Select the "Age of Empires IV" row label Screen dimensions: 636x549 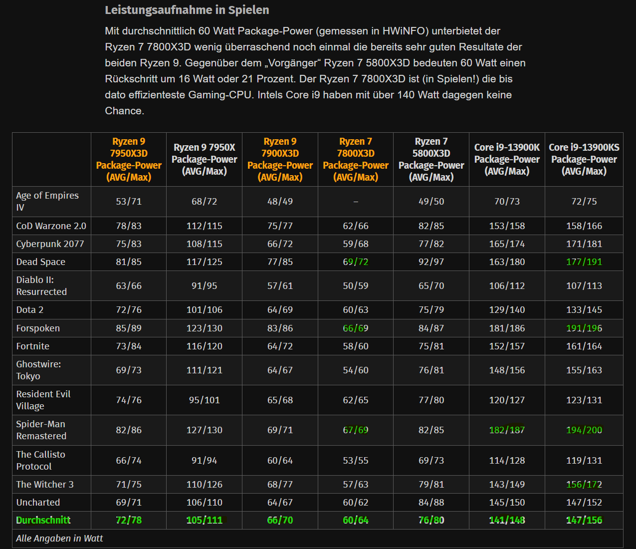coord(47,201)
